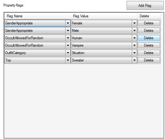
Task: Click OccultAllowedForRandom text in the Vampire row
Action: [24, 45]
